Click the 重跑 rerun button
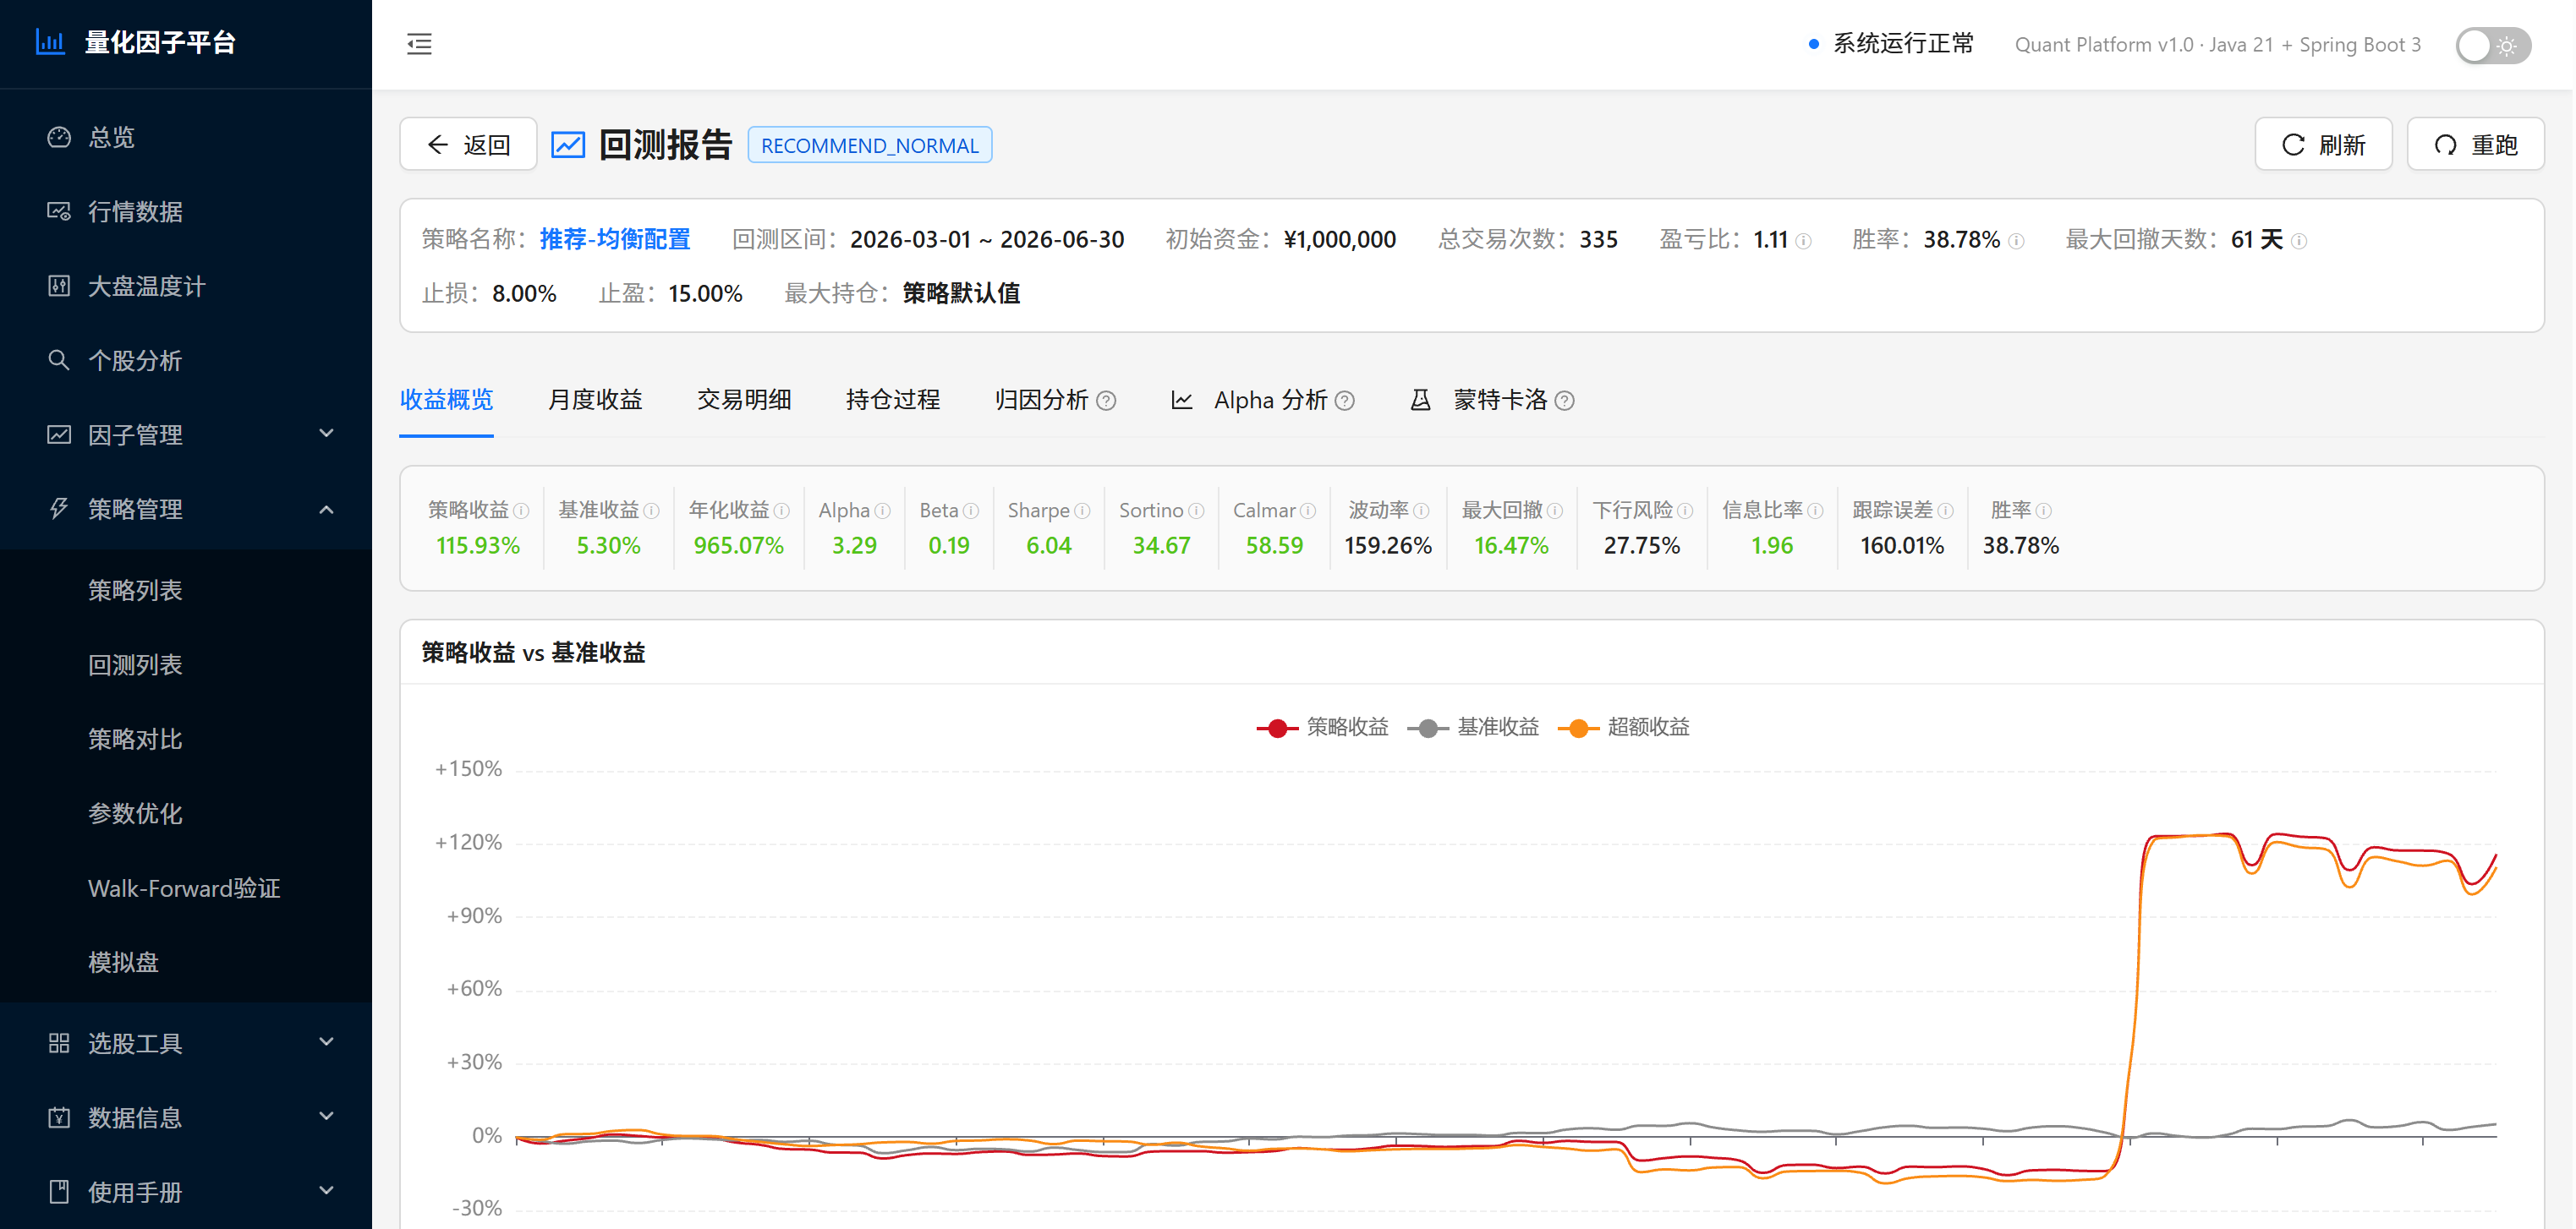 point(2475,145)
